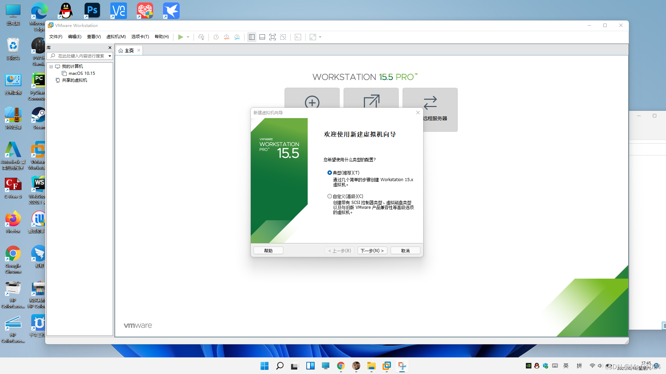Click the 取消 button in wizard
Image resolution: width=666 pixels, height=374 pixels.
(x=405, y=251)
